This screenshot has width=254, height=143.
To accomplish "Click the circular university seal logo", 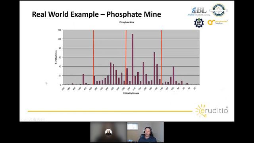I will click(x=219, y=10).
